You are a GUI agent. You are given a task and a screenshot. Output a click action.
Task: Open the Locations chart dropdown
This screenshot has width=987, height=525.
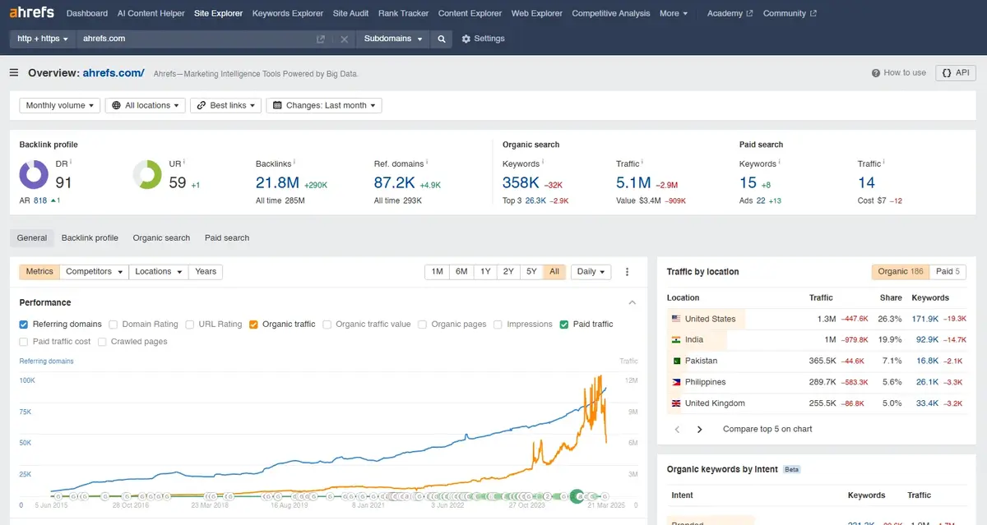click(x=159, y=272)
